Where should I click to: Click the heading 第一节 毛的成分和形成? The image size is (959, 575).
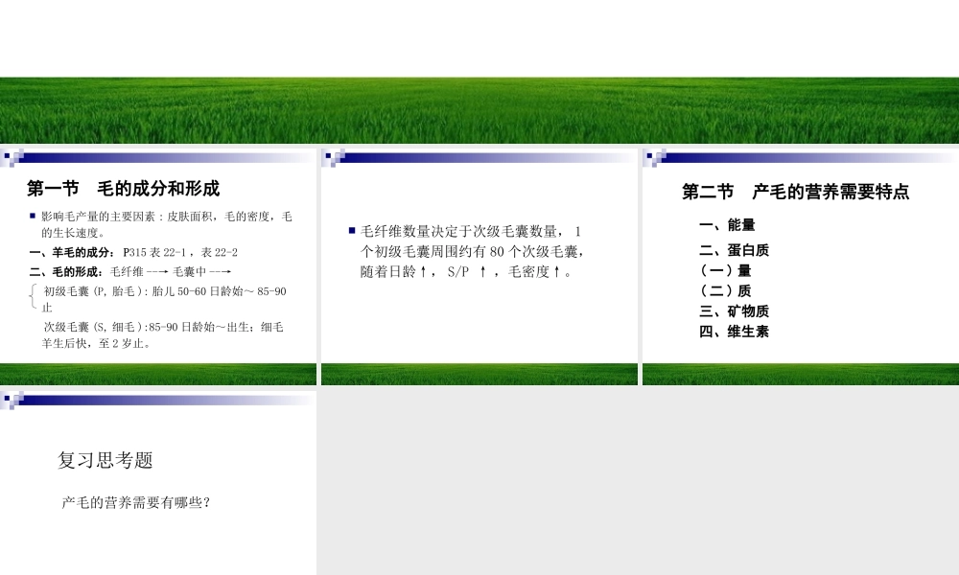point(123,189)
